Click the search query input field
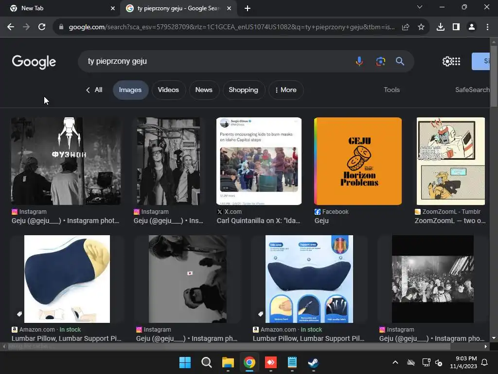This screenshot has height=374, width=498. click(216, 61)
